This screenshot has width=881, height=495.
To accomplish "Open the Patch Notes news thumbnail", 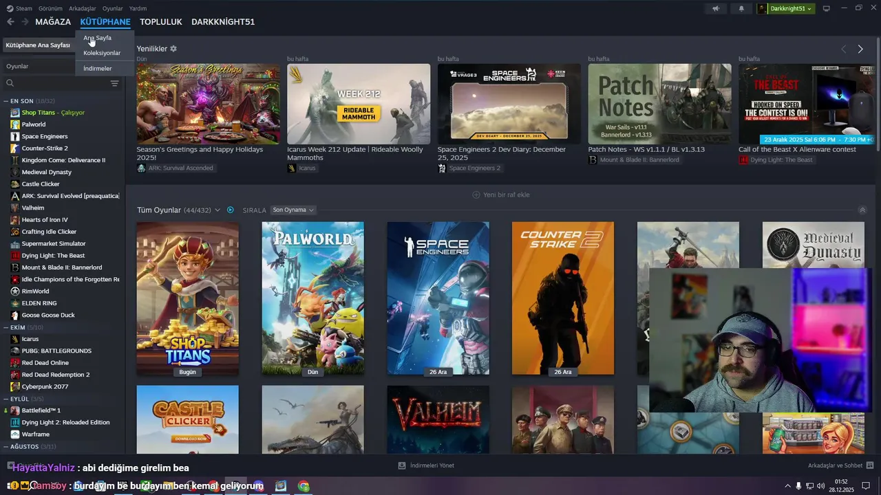I will (x=659, y=104).
